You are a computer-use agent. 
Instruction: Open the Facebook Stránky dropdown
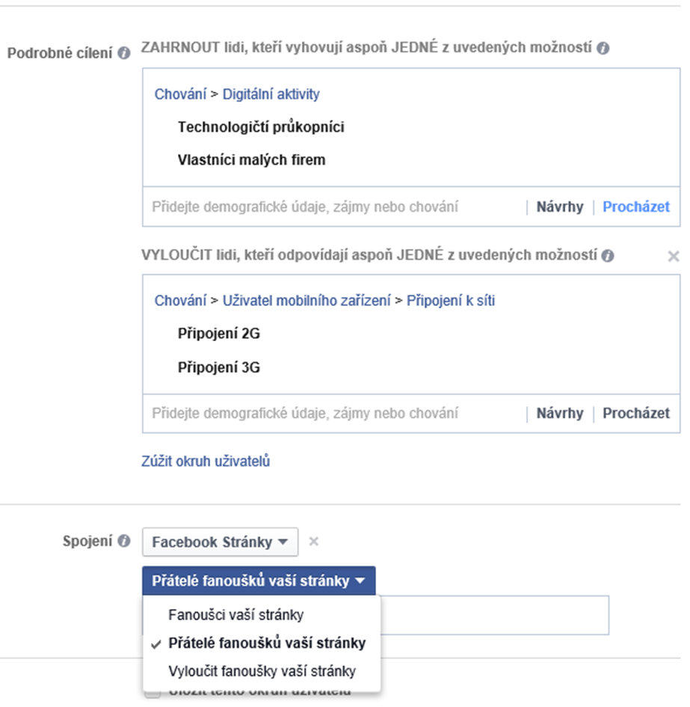tap(220, 542)
